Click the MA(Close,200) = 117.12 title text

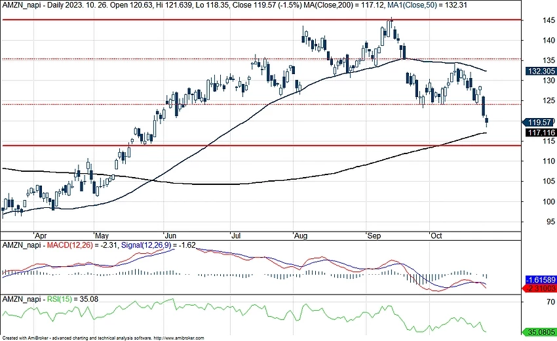(x=343, y=5)
